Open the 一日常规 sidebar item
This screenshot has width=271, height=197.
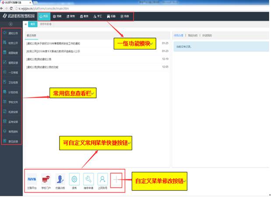pos(11,73)
